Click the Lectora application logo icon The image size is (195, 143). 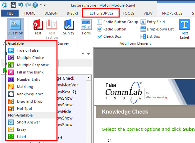[4, 5]
